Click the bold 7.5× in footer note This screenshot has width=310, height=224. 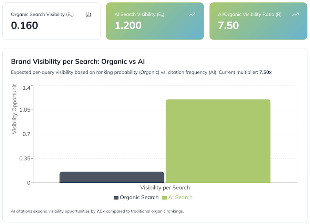point(101,211)
